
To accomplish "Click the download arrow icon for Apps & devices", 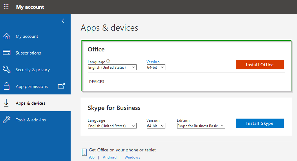I will pyautogui.click(x=6, y=103).
